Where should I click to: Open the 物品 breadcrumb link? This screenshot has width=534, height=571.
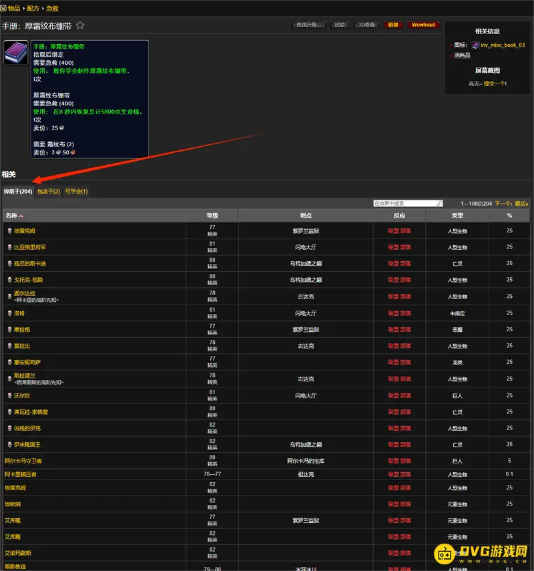14,9
